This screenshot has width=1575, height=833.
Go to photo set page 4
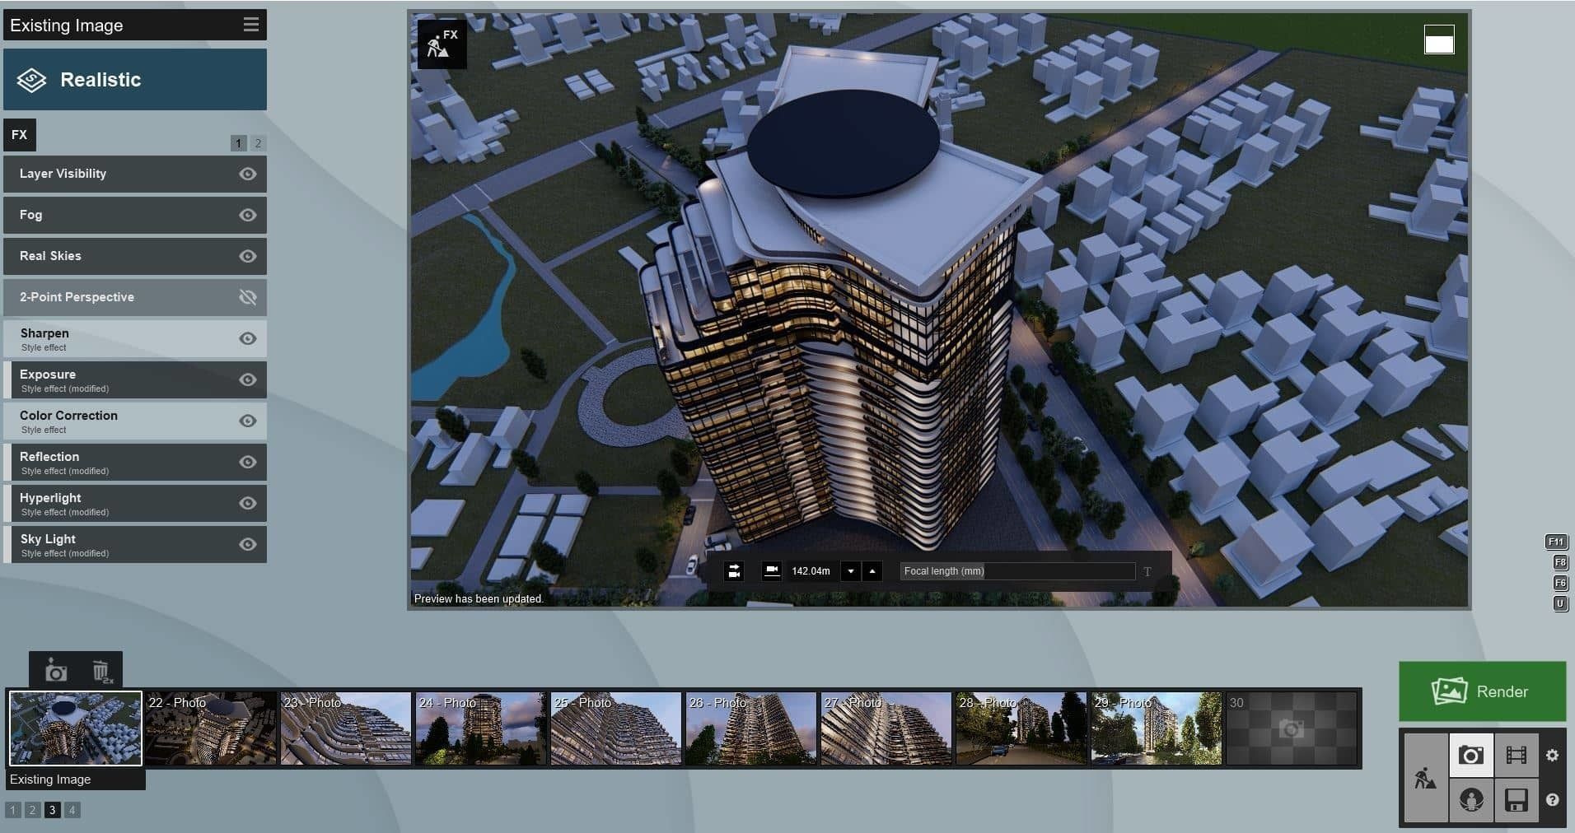[x=72, y=810]
